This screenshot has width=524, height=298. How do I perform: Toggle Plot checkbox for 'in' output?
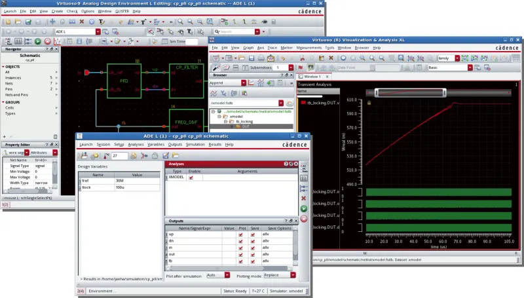click(240, 248)
